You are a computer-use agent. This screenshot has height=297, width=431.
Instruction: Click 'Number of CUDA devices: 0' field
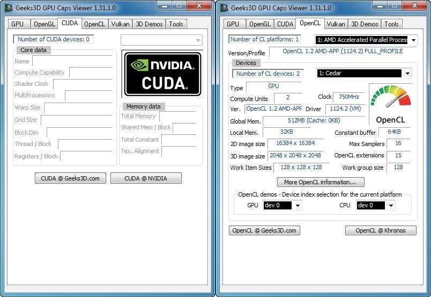54,39
